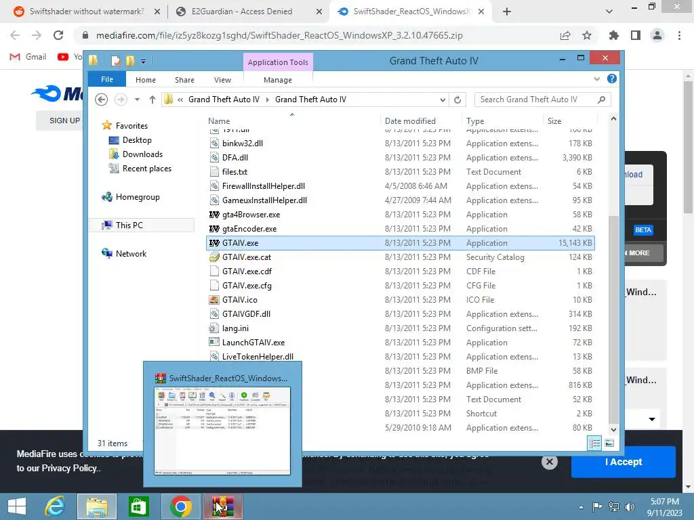Click the Chrome address bar URL
Screen dimensions: 694x520
[x=279, y=35]
